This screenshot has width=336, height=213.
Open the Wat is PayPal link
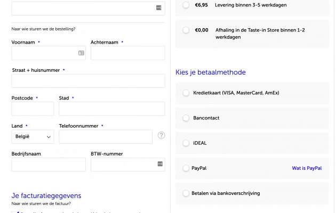click(307, 168)
